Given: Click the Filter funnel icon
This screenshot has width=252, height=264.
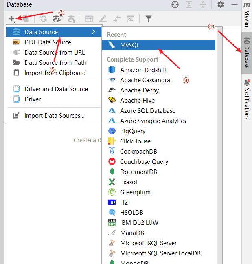Looking at the screenshot, I should point(149,19).
